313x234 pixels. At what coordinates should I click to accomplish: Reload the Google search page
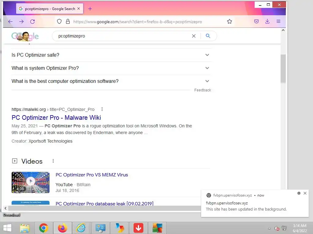click(32, 22)
